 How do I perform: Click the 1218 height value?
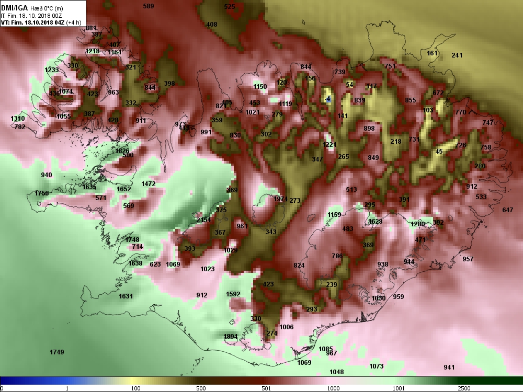pyautogui.click(x=93, y=51)
